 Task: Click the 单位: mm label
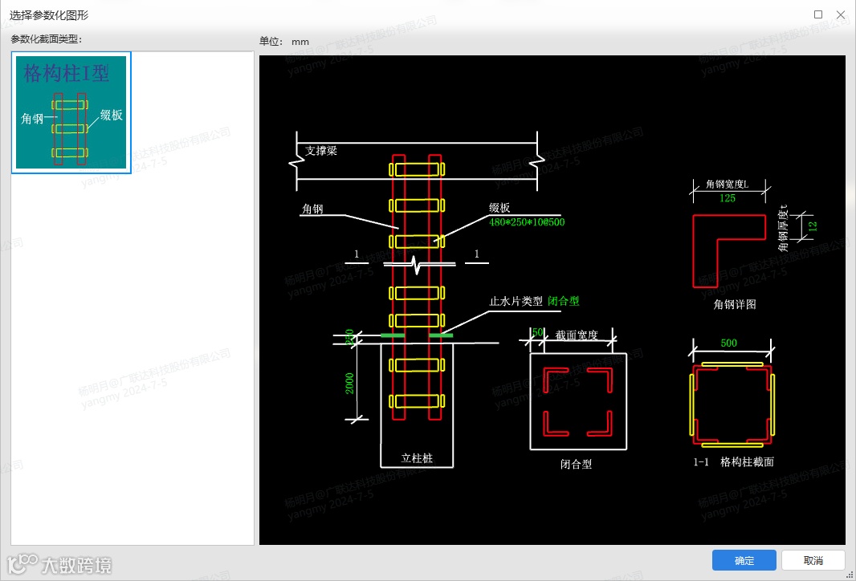(x=284, y=42)
